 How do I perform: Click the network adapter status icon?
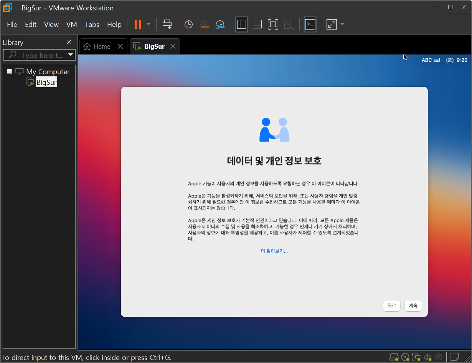click(416, 357)
